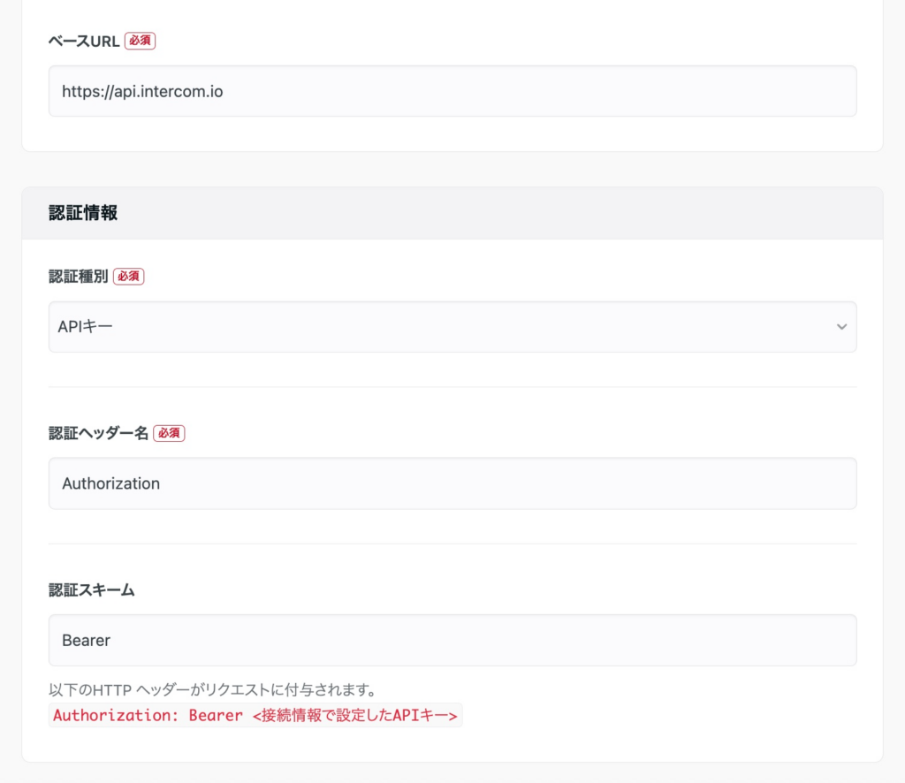
Task: Click divider line above 認証ヘッダー名
Action: (x=452, y=387)
